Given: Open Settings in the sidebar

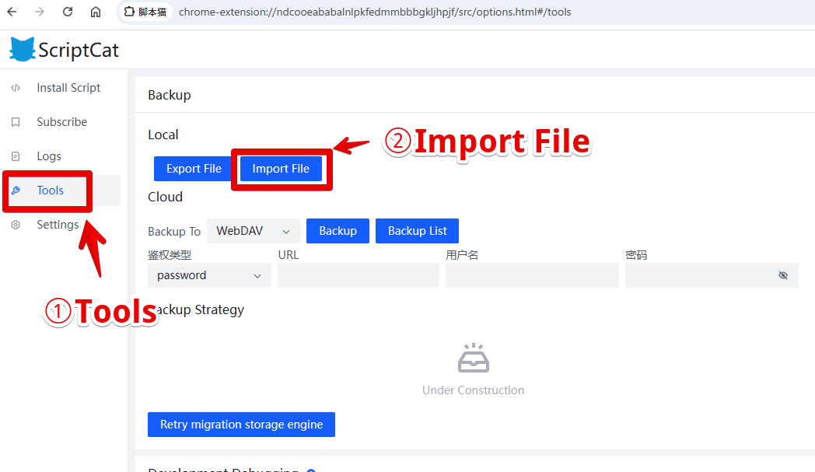Looking at the screenshot, I should (63, 225).
